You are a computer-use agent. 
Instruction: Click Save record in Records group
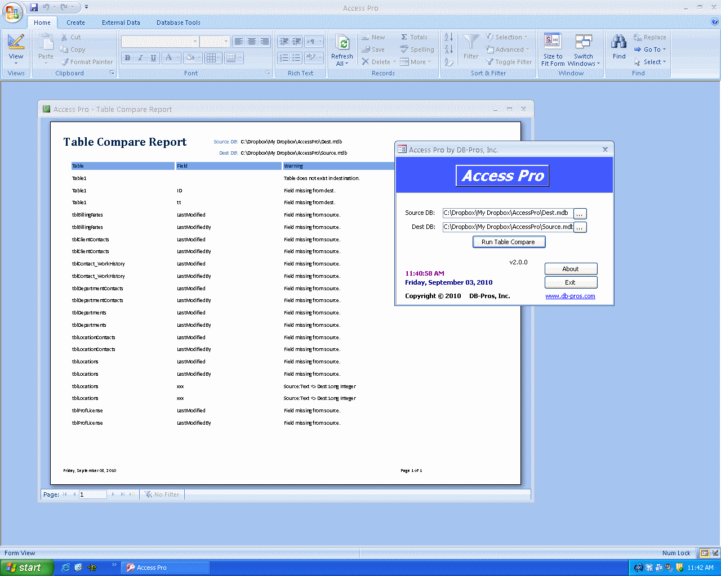pos(373,49)
